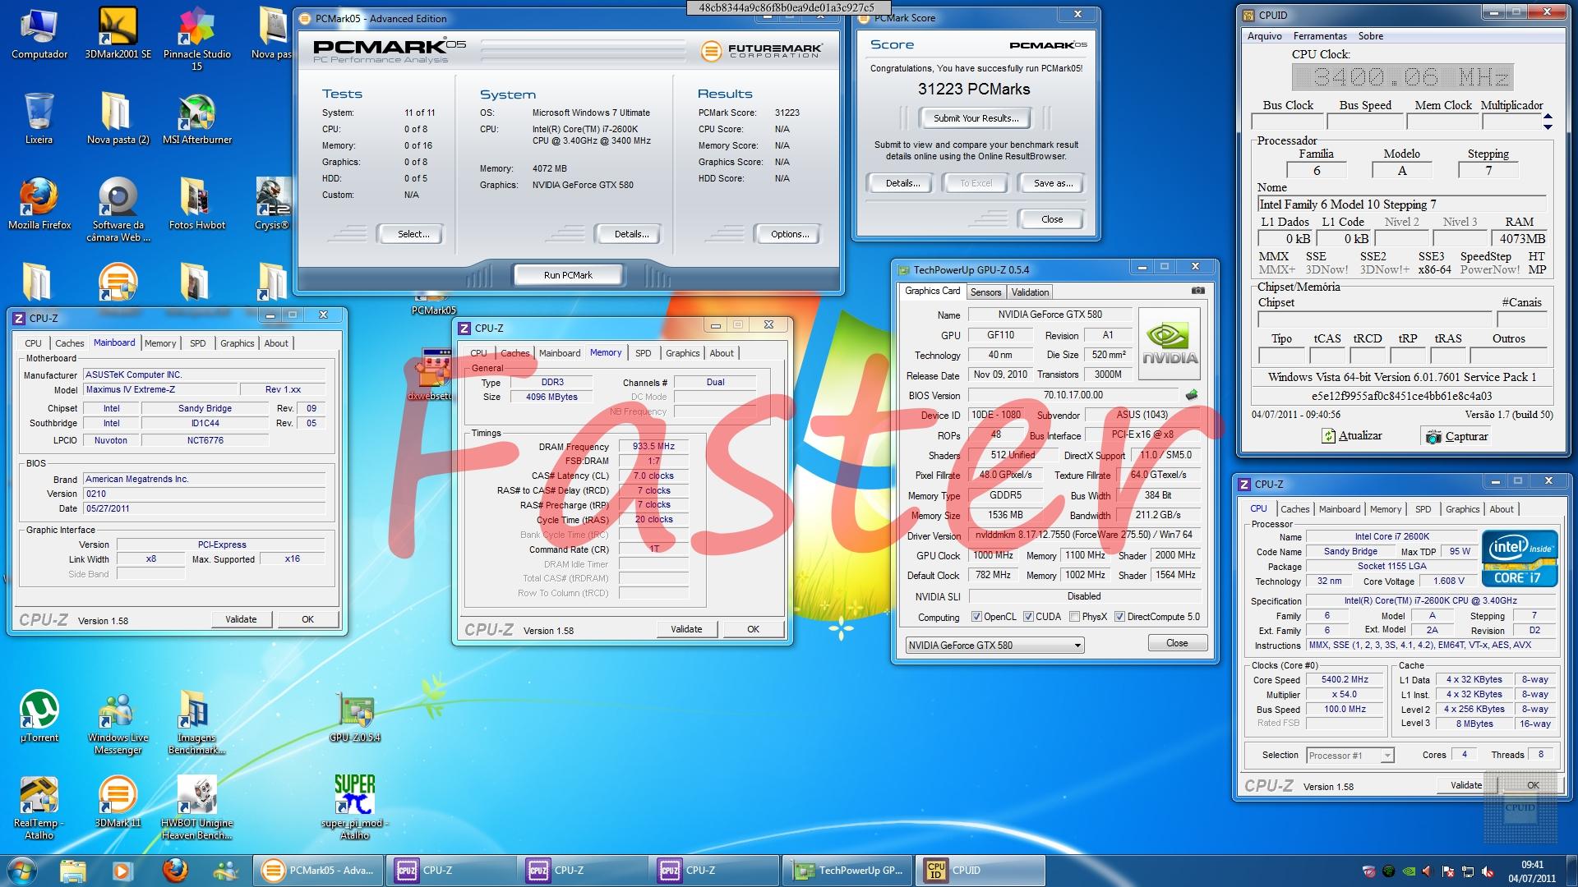
Task: Open the Lixeira recycle bin
Action: [x=39, y=119]
